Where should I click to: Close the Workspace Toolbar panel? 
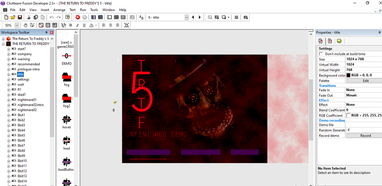click(x=51, y=32)
